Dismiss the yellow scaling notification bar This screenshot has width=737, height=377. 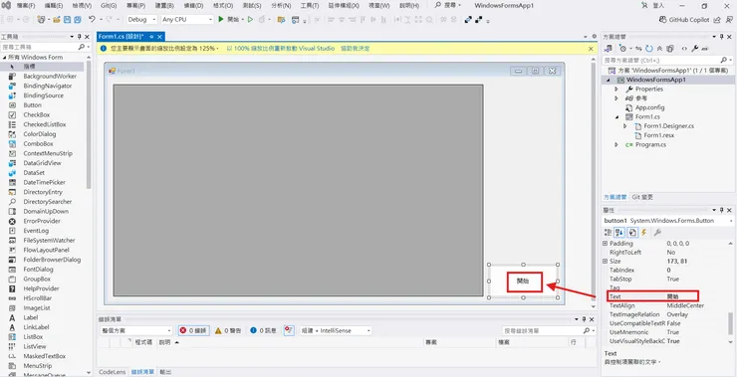591,49
